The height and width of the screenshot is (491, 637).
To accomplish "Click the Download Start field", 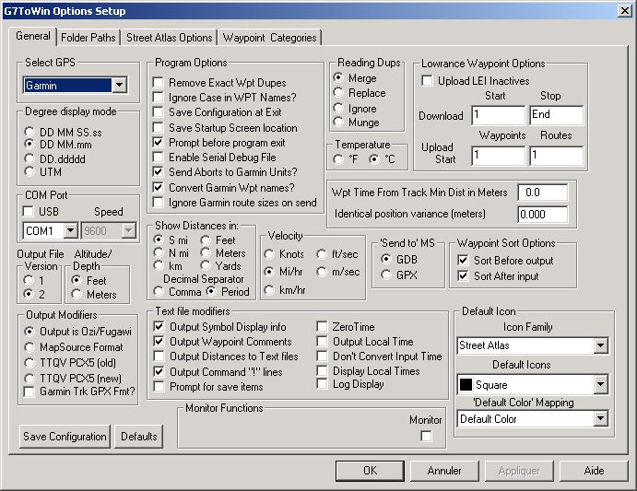I will click(499, 115).
